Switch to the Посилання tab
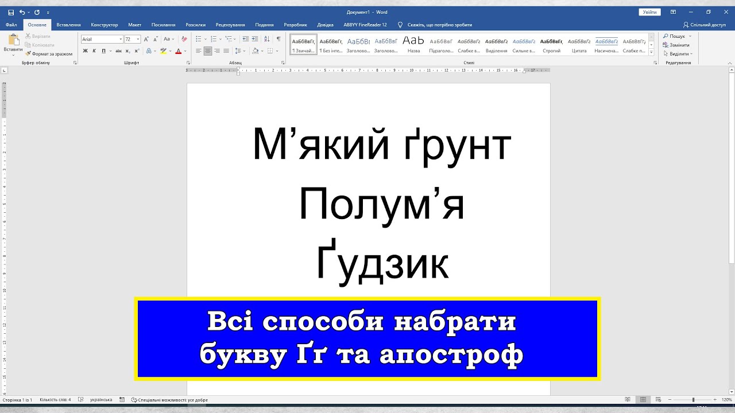 [164, 25]
